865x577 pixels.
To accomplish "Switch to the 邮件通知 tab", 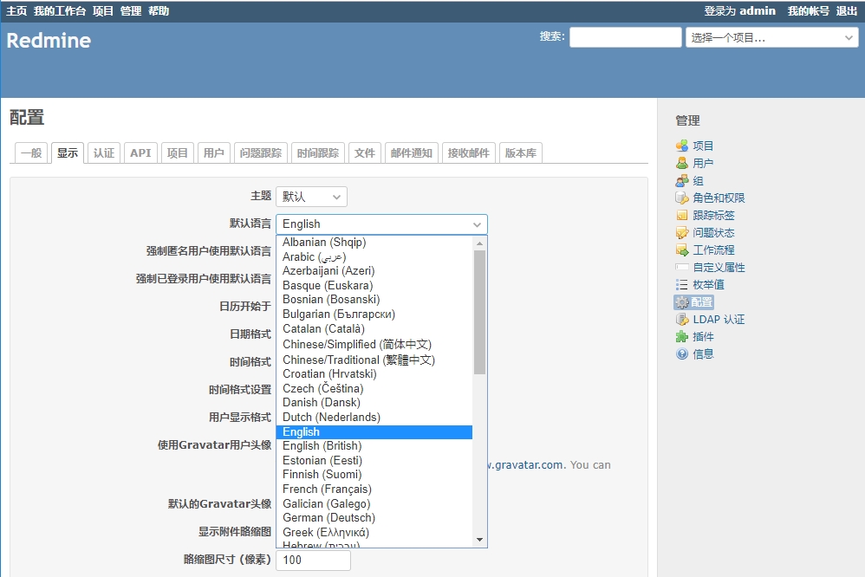I will pos(411,152).
